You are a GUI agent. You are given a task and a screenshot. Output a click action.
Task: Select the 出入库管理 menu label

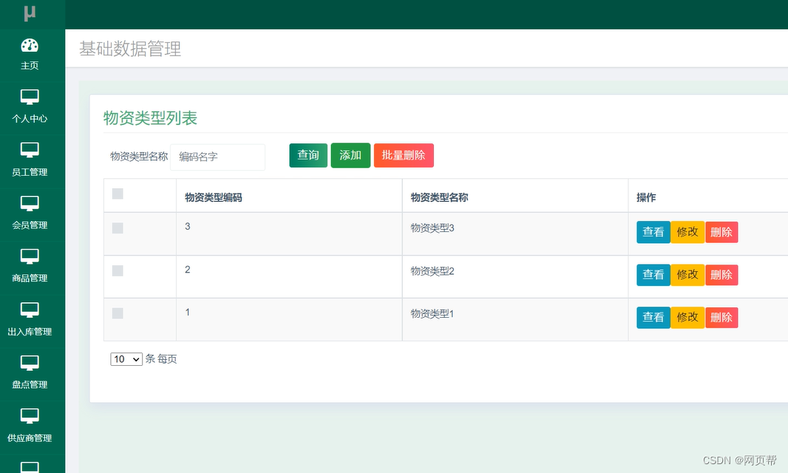(x=30, y=332)
